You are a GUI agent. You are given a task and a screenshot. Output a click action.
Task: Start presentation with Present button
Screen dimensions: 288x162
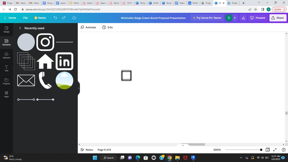point(258,18)
